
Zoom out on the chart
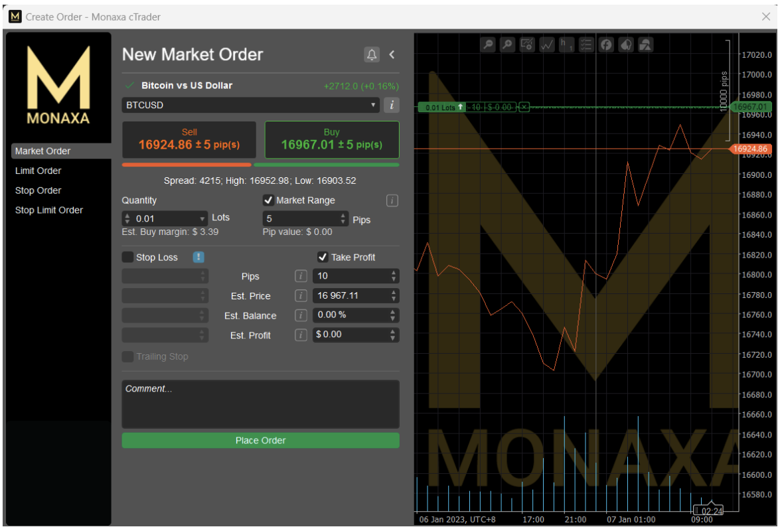[x=488, y=45]
